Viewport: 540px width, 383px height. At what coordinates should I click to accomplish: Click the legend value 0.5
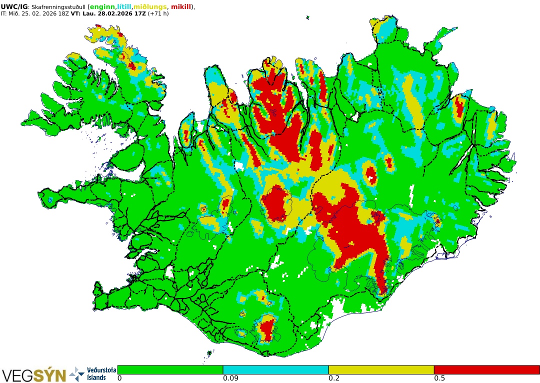(x=439, y=378)
